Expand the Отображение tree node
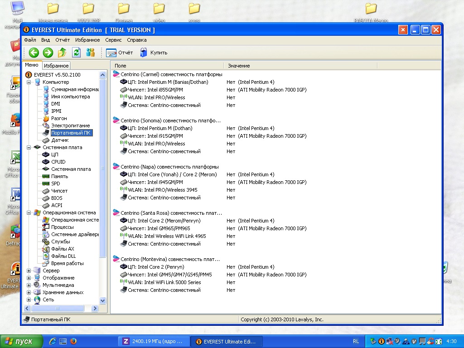Screen dimensions: 464x348 tap(29, 278)
